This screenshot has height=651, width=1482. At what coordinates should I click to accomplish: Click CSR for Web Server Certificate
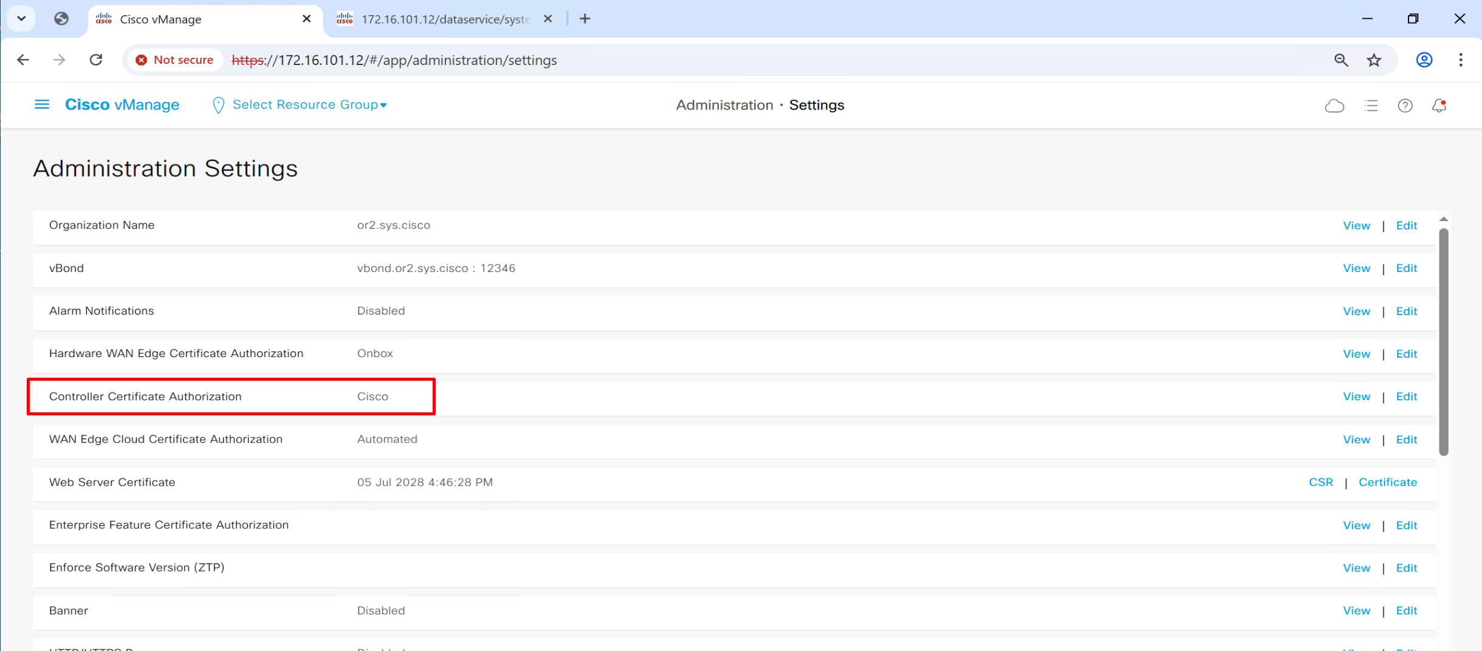[x=1320, y=482]
